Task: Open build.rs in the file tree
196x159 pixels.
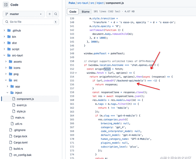Action: pos(18,149)
